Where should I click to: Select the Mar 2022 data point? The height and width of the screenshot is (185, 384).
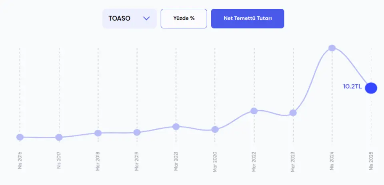pyautogui.click(x=254, y=111)
